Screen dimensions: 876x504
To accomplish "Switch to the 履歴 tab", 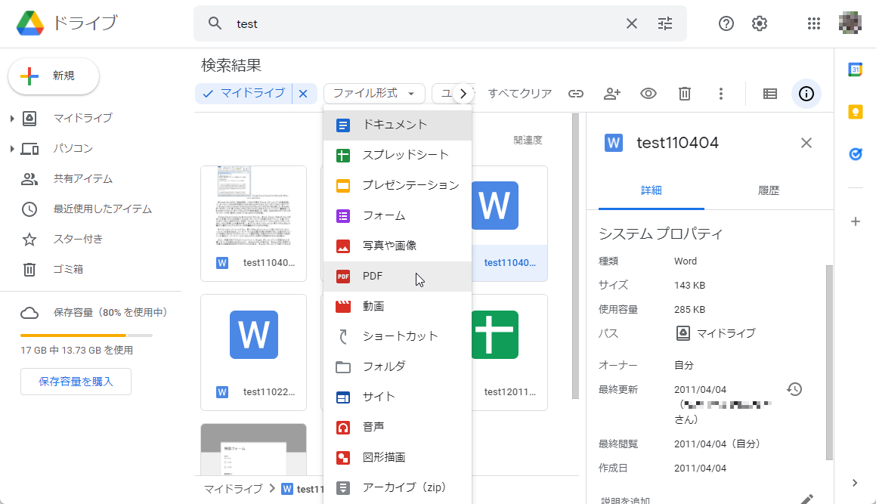I will pos(769,190).
